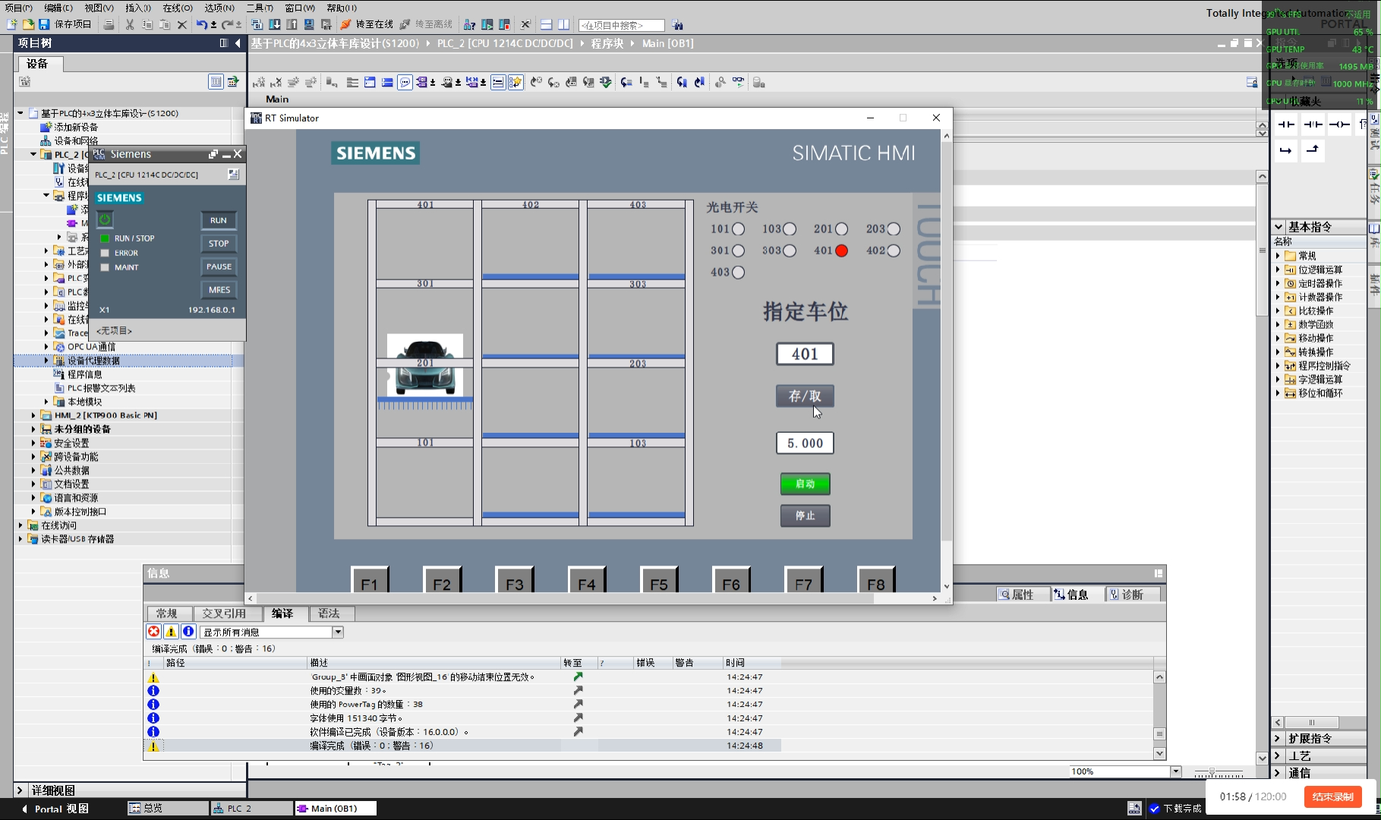Viewport: 1381px width, 820px height.
Task: Click photoelectric switch 203 indicator
Action: 894,229
